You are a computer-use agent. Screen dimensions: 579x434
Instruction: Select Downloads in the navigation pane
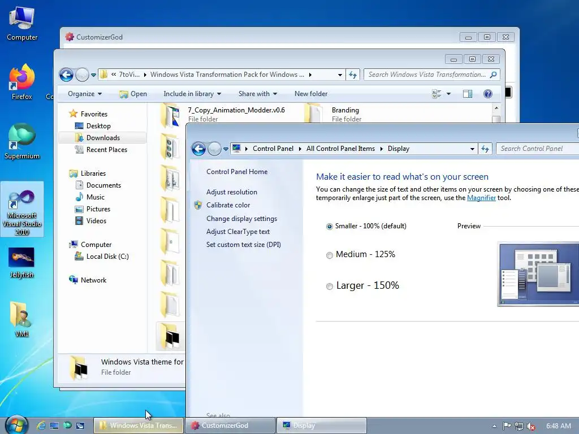click(x=103, y=138)
